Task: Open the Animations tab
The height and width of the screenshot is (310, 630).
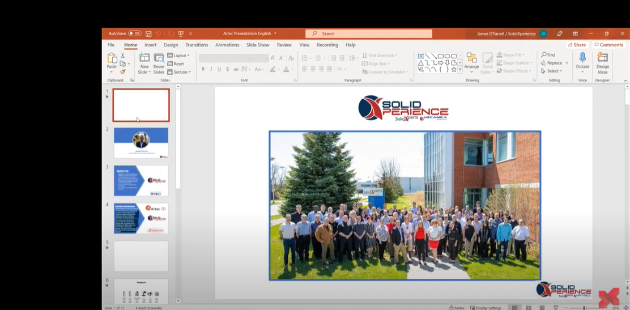Action: coord(227,45)
